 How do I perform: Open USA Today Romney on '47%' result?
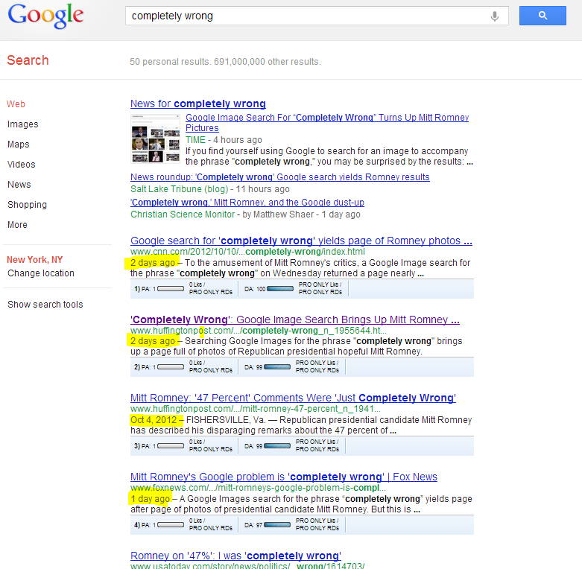(235, 556)
